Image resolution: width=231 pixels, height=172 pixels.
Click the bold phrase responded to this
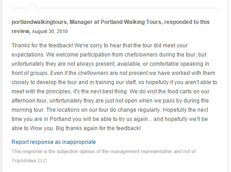click(187, 22)
